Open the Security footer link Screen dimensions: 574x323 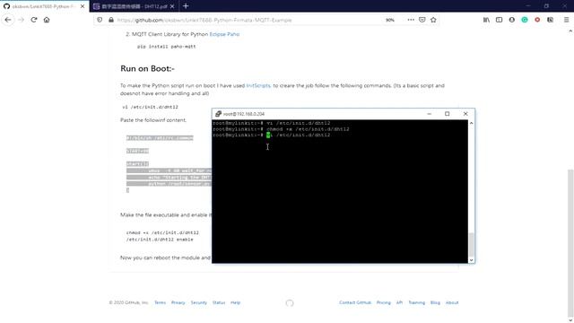(x=199, y=302)
